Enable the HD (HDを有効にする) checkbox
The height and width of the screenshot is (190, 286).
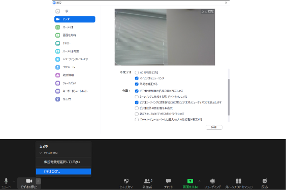(137, 73)
